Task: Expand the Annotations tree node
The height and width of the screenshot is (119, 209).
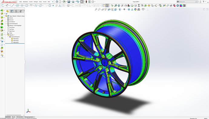Action: click(6, 22)
